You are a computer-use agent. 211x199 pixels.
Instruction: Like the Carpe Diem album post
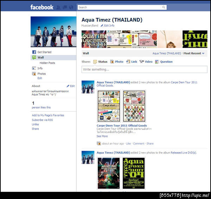coord(128,144)
